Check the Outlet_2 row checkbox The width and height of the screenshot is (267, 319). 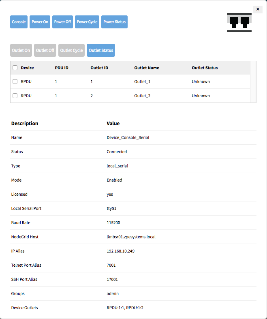(15, 96)
